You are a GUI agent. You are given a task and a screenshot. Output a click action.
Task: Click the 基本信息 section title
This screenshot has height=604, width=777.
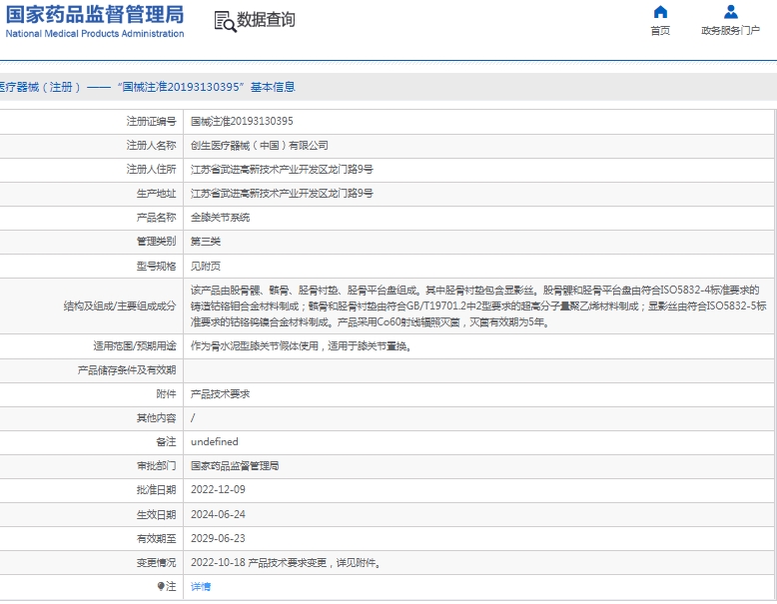click(273, 87)
